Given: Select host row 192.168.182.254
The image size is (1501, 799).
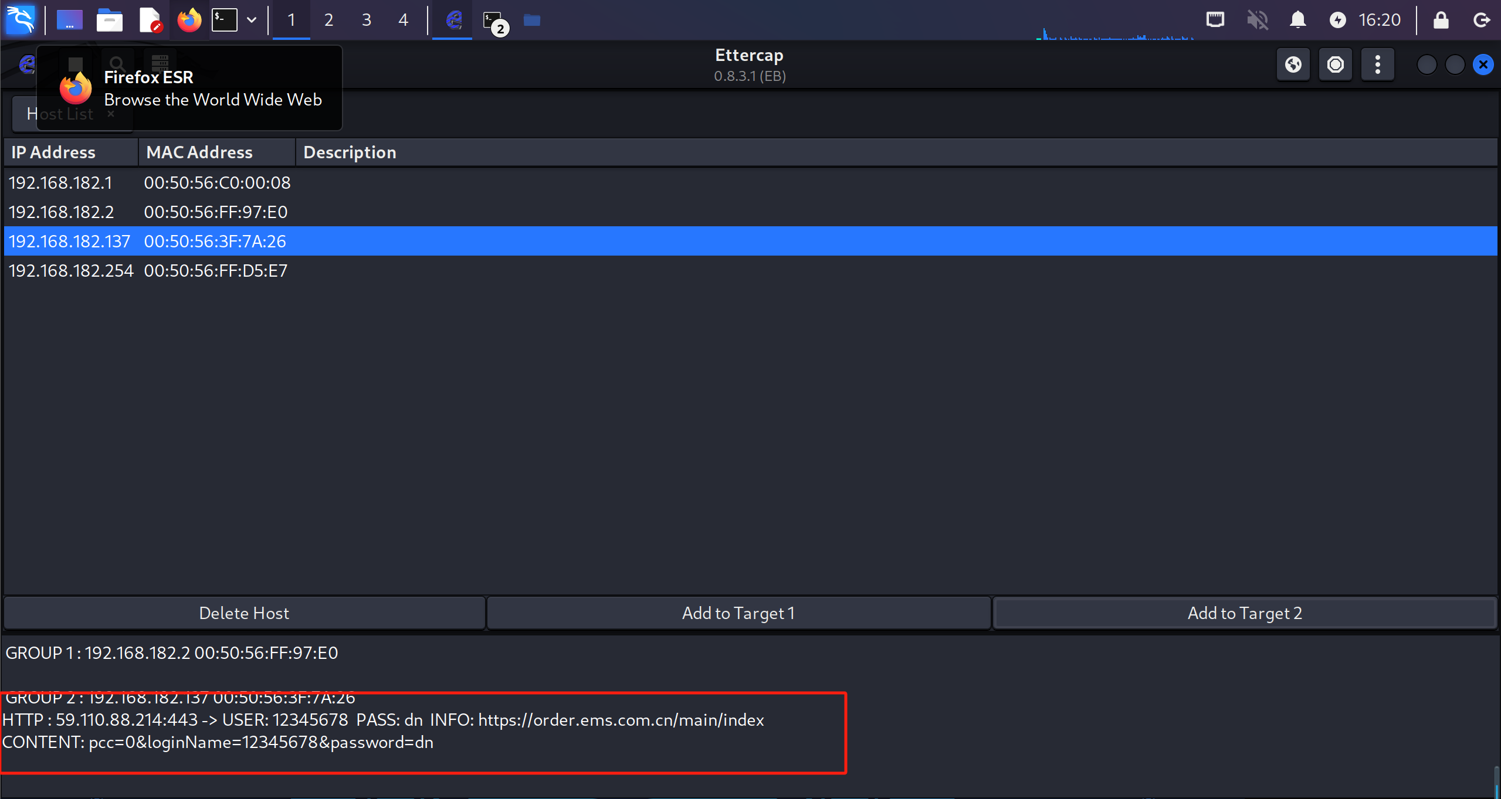Looking at the screenshot, I should (70, 271).
